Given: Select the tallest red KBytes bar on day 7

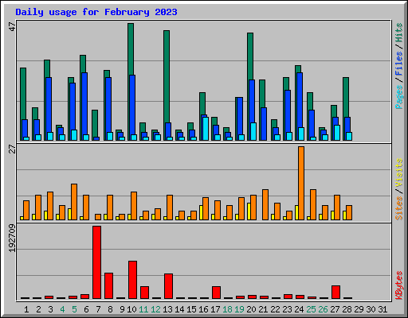Looking at the screenshot, I should (96, 262).
